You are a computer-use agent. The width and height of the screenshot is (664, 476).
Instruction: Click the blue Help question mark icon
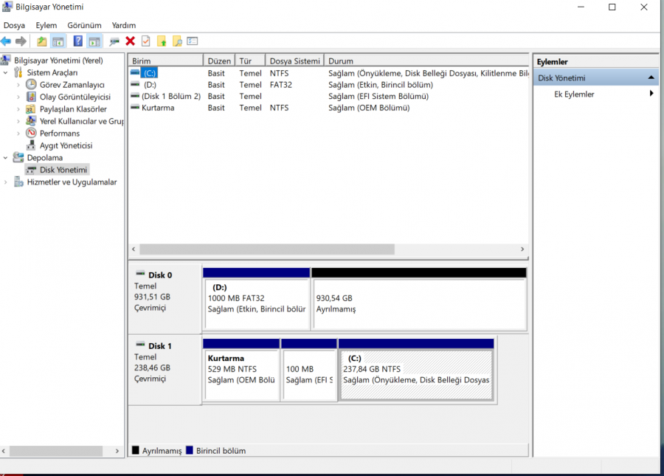[x=77, y=41]
